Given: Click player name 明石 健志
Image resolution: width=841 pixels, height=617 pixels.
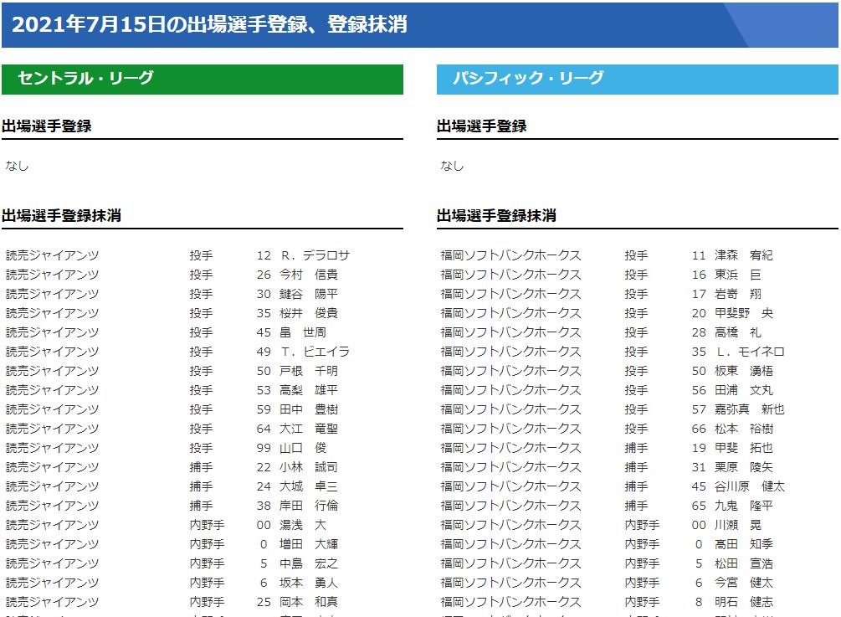Looking at the screenshot, I should tap(744, 603).
